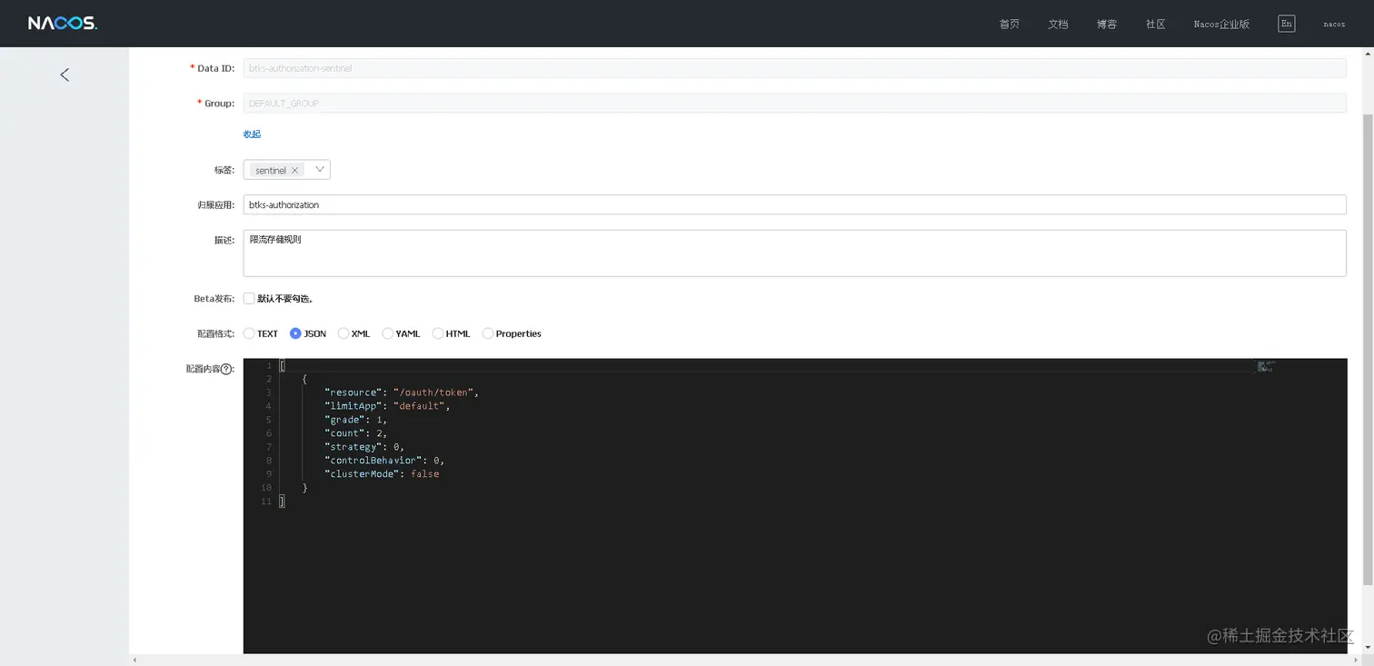Open the Nacos企业版 link
Viewport: 1374px width, 666px height.
pyautogui.click(x=1221, y=25)
